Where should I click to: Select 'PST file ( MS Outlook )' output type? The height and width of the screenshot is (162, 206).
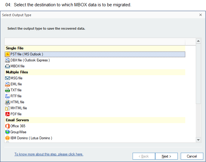pyautogui.click(x=95, y=54)
